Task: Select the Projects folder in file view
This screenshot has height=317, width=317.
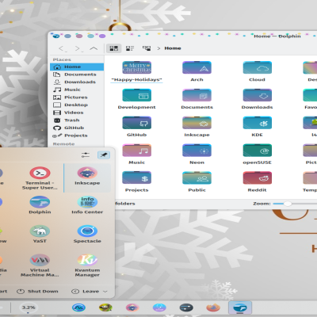Action: coord(136,178)
